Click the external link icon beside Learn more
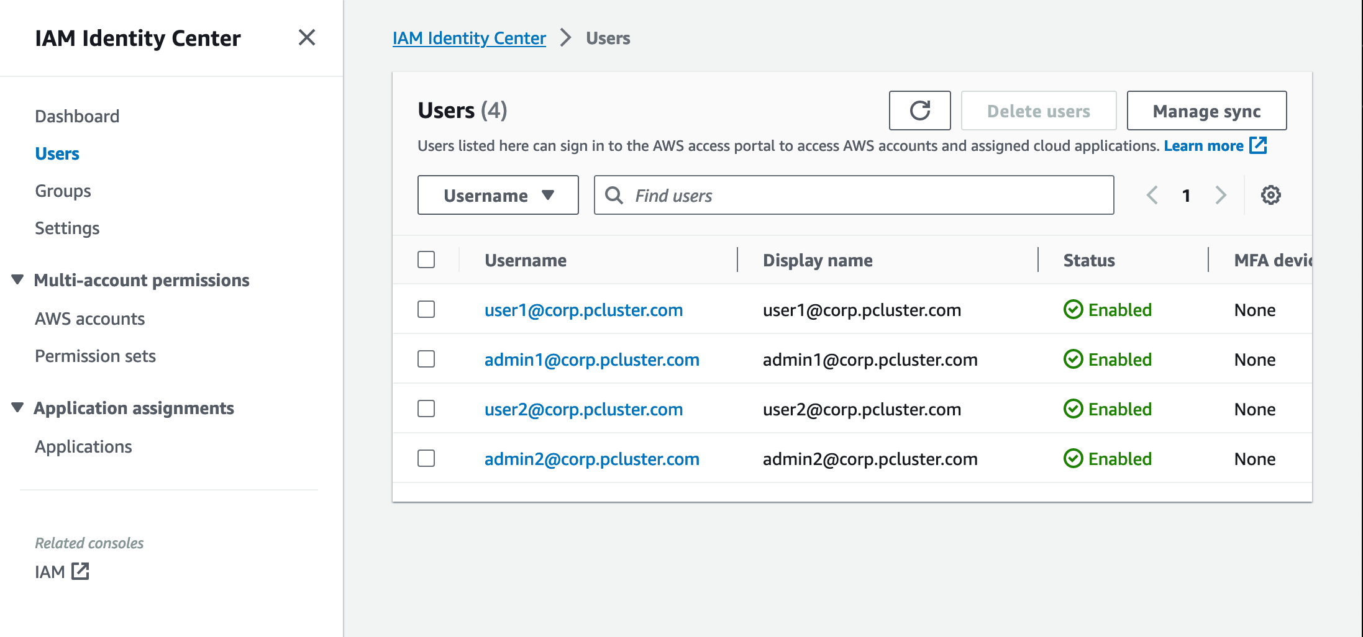This screenshot has width=1363, height=637. point(1258,145)
